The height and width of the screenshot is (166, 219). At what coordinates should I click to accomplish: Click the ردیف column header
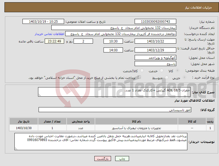pyautogui.click(x=210, y=121)
